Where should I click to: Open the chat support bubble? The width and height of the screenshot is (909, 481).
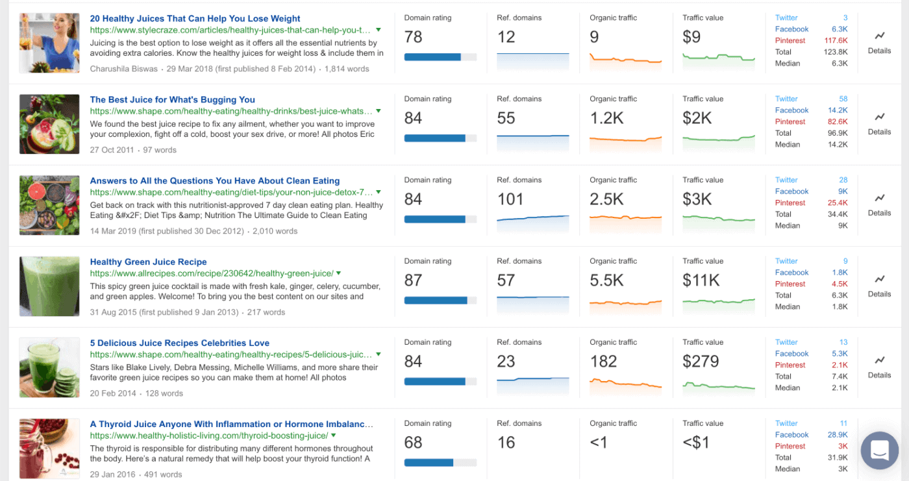(x=879, y=450)
